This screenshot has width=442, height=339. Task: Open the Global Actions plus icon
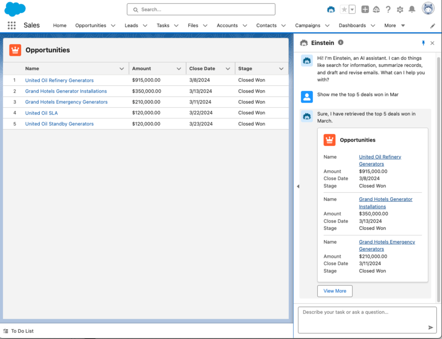[365, 9]
